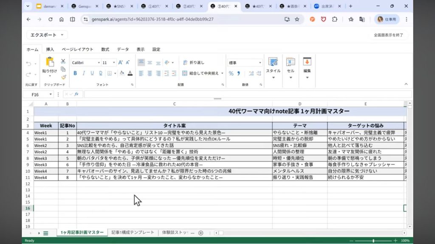Toggle underline formatting
The height and width of the screenshot is (244, 435).
tap(91, 73)
